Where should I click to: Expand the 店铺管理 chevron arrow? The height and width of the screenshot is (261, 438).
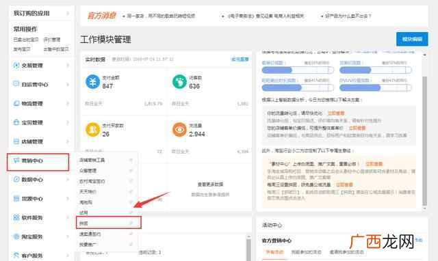[x=68, y=141]
